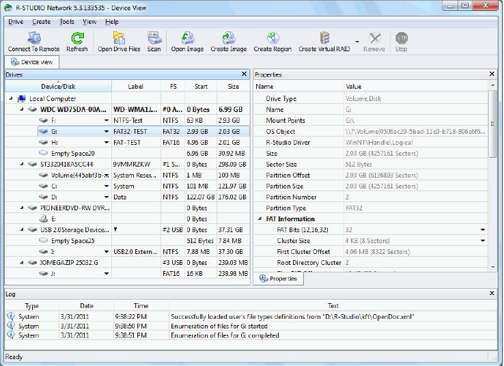
Task: Open the dropdown arrow for drive G:
Action: tap(107, 131)
